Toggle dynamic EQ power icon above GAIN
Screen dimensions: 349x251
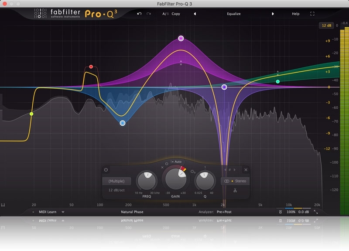(x=167, y=164)
